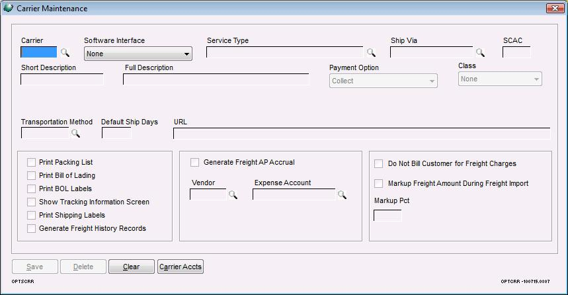Open the Ship Via lookup magnifier

click(x=480, y=52)
